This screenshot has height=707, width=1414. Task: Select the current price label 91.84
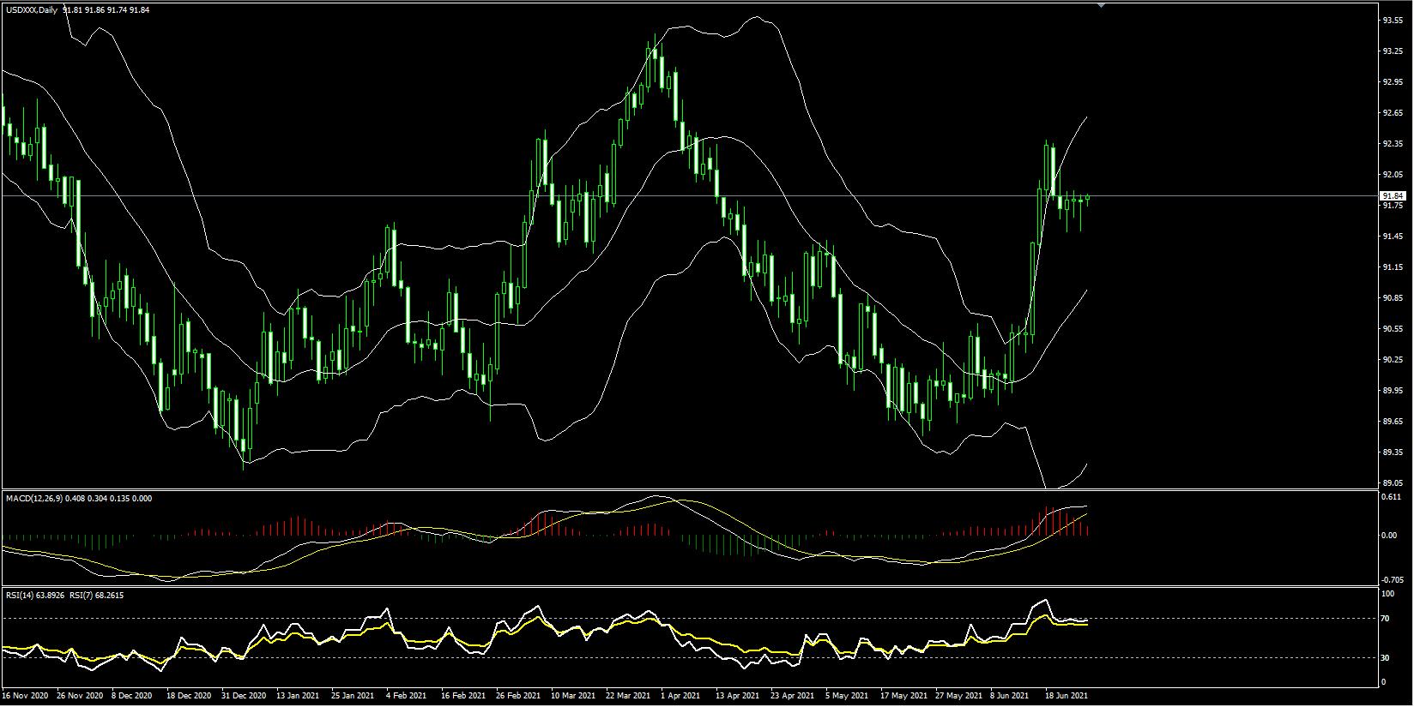pos(1392,196)
